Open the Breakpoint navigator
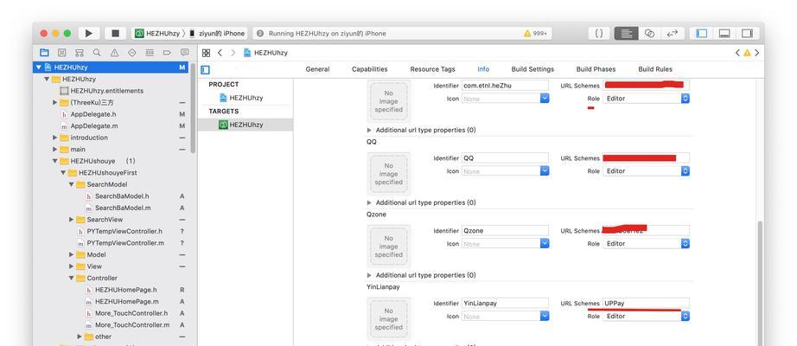Screen dimensions: 797x346 pyautogui.click(x=167, y=53)
